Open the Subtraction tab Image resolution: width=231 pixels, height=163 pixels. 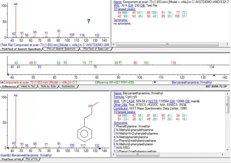coord(68,86)
